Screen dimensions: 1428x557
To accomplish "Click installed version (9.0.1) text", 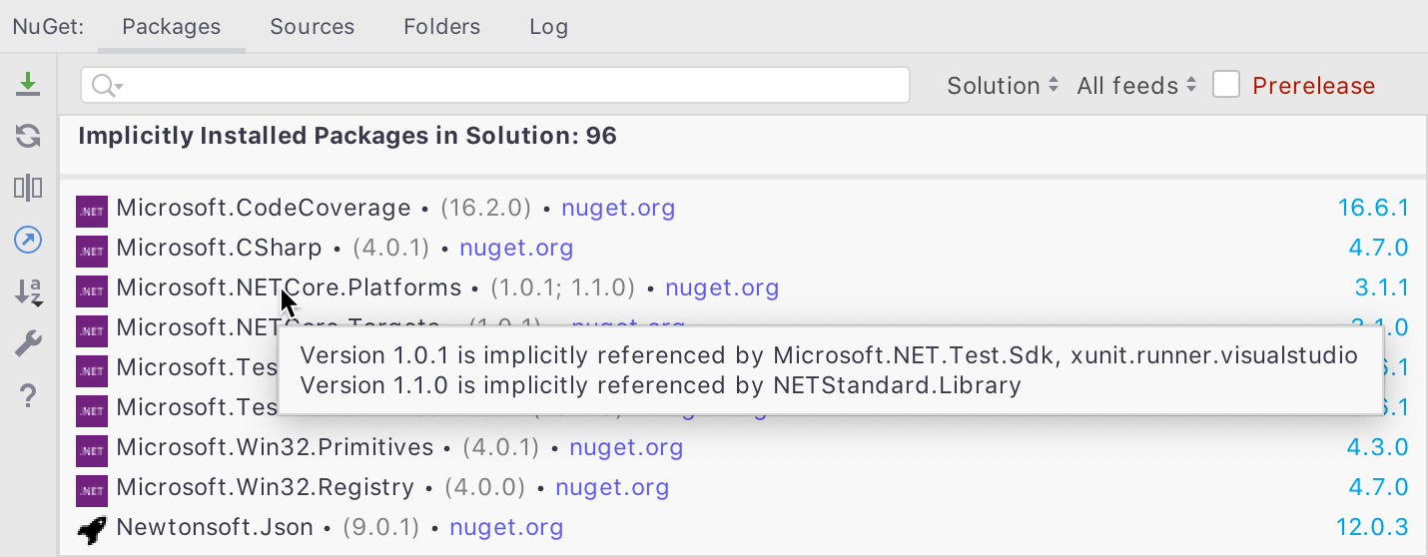I will pos(380,528).
